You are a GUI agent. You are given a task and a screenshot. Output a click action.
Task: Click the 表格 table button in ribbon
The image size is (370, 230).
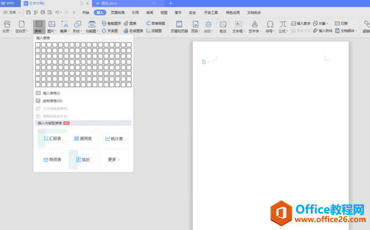(x=39, y=27)
